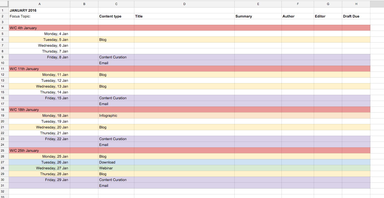384x198 pixels.
Task: Click the Thursday, 14 Jan cell
Action: (x=39, y=92)
